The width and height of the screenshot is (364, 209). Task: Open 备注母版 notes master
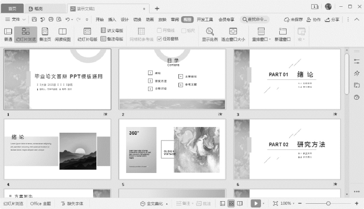(112, 39)
